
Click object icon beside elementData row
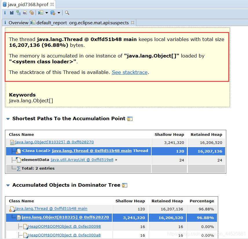click(x=19, y=160)
